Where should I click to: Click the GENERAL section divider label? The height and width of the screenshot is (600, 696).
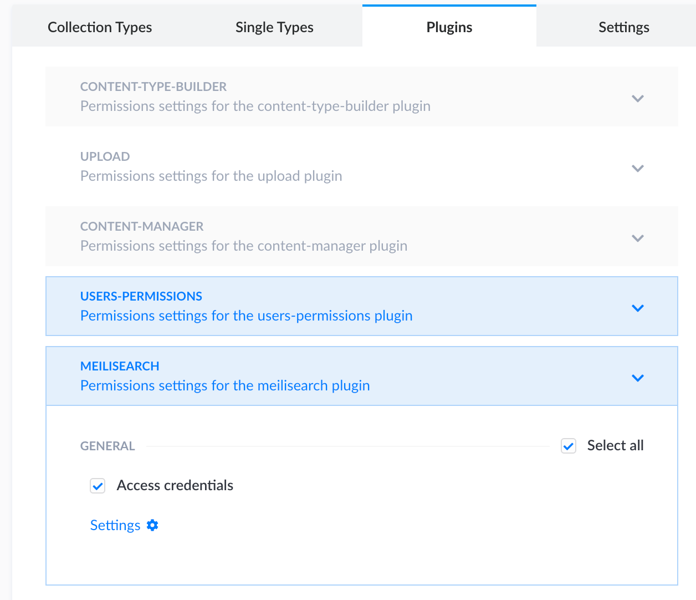108,446
